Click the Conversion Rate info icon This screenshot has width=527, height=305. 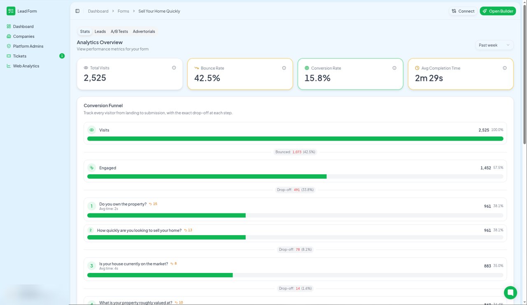point(394,68)
